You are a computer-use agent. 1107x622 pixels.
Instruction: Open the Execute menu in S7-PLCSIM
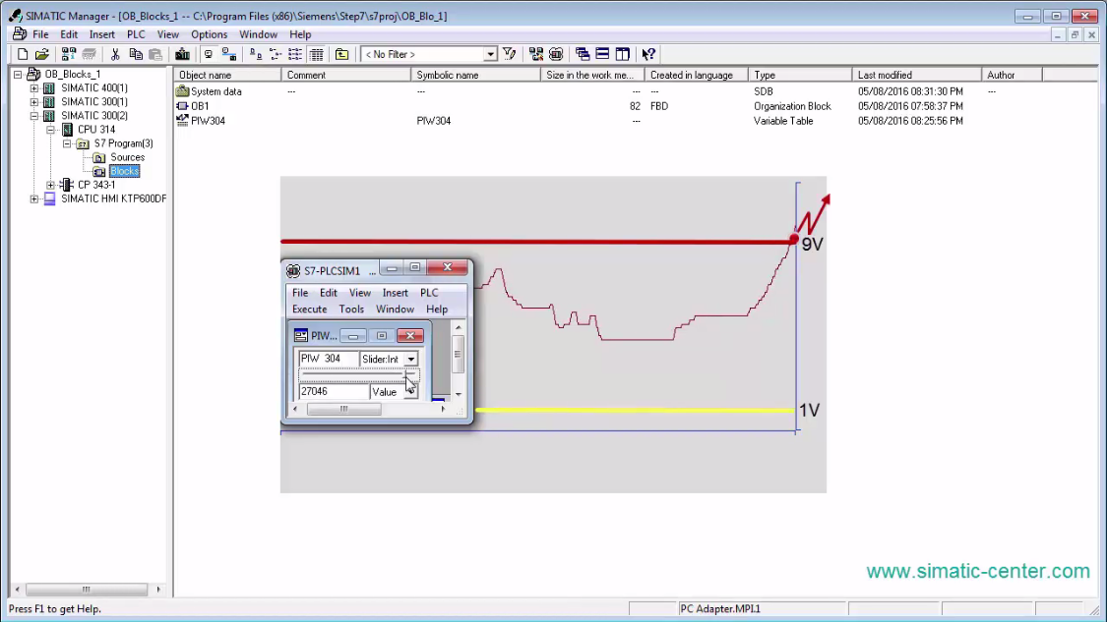point(309,310)
